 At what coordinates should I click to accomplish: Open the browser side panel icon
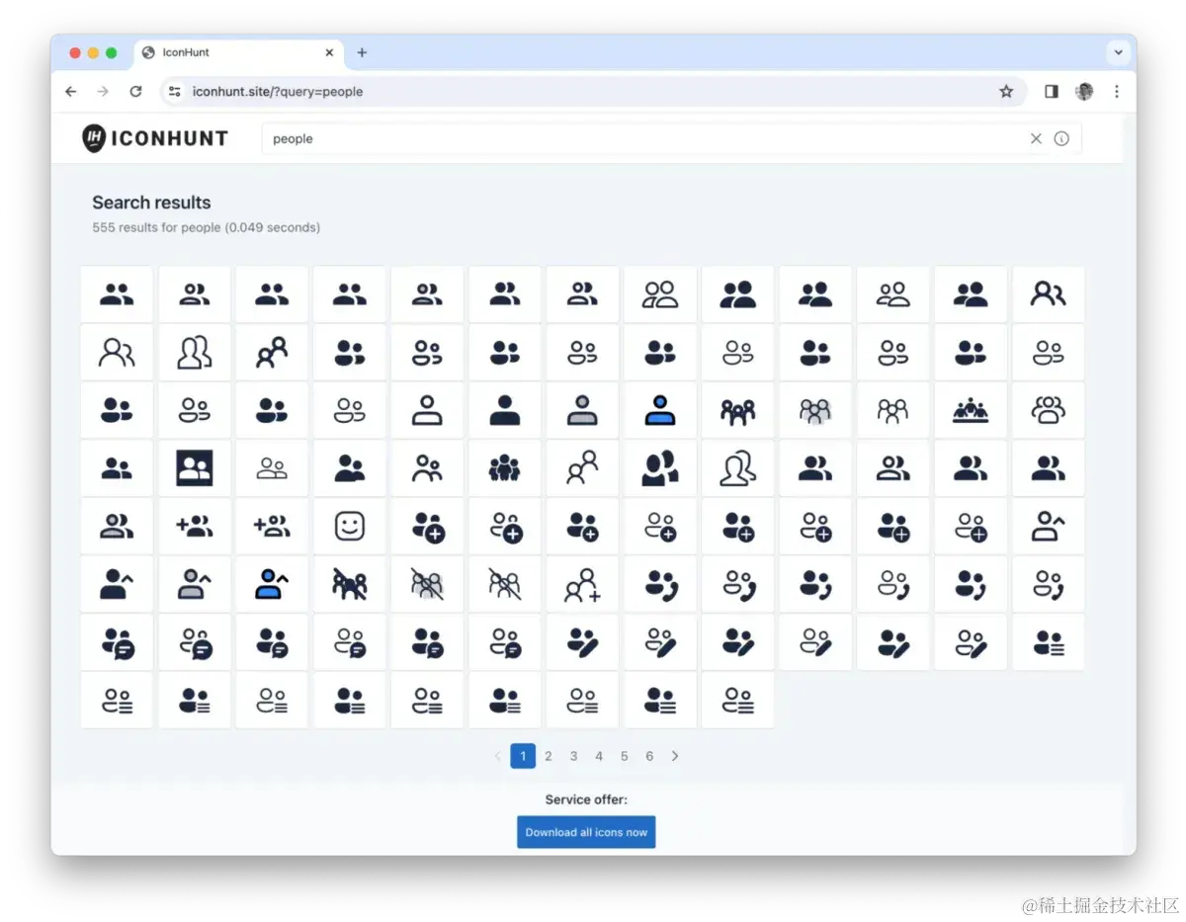click(1052, 91)
